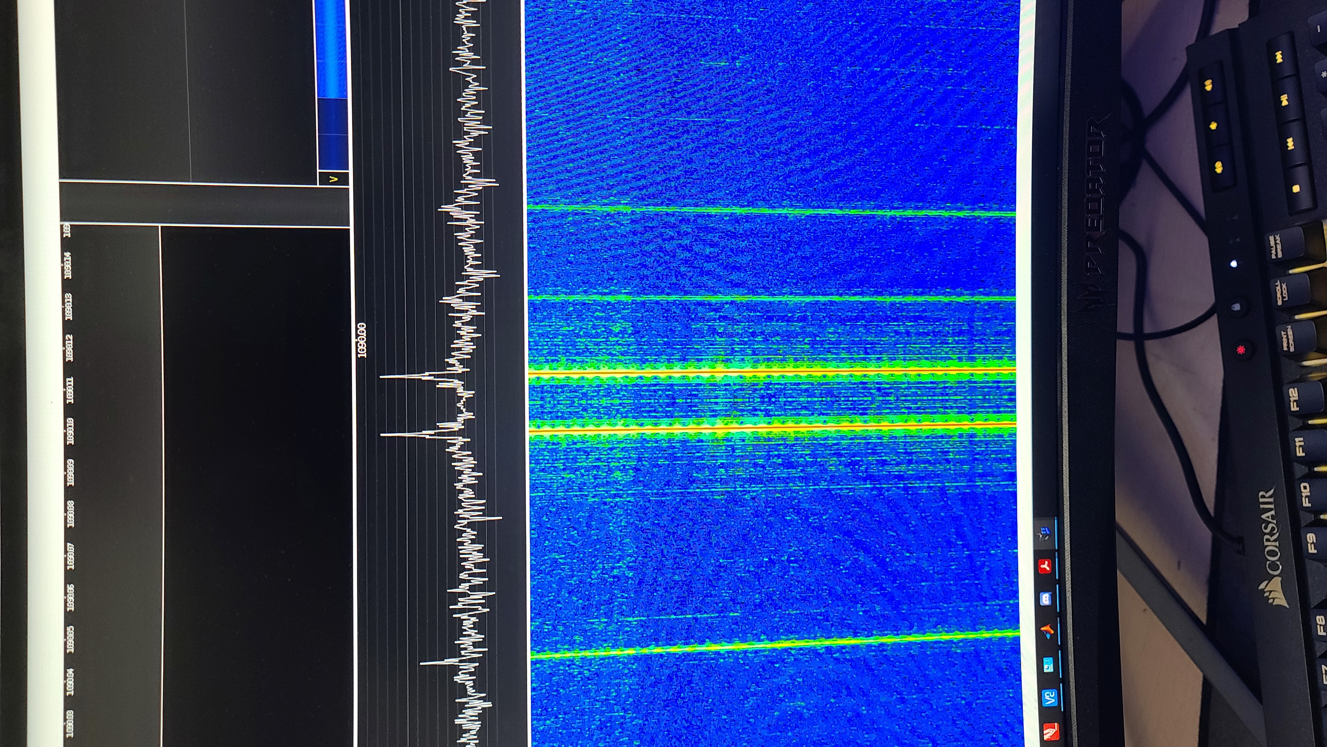Click the 1090.00 frequency marker label

point(362,340)
